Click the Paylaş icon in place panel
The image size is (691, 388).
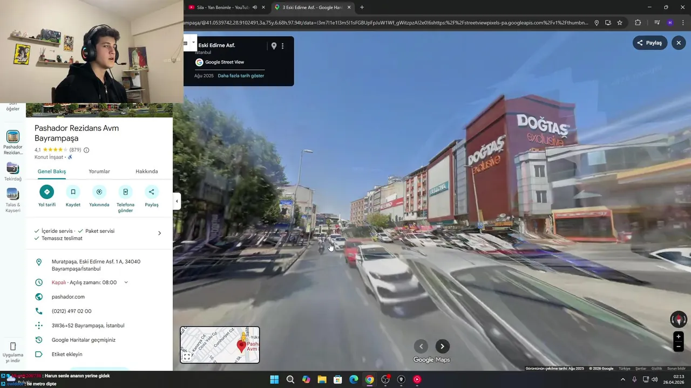click(x=152, y=192)
